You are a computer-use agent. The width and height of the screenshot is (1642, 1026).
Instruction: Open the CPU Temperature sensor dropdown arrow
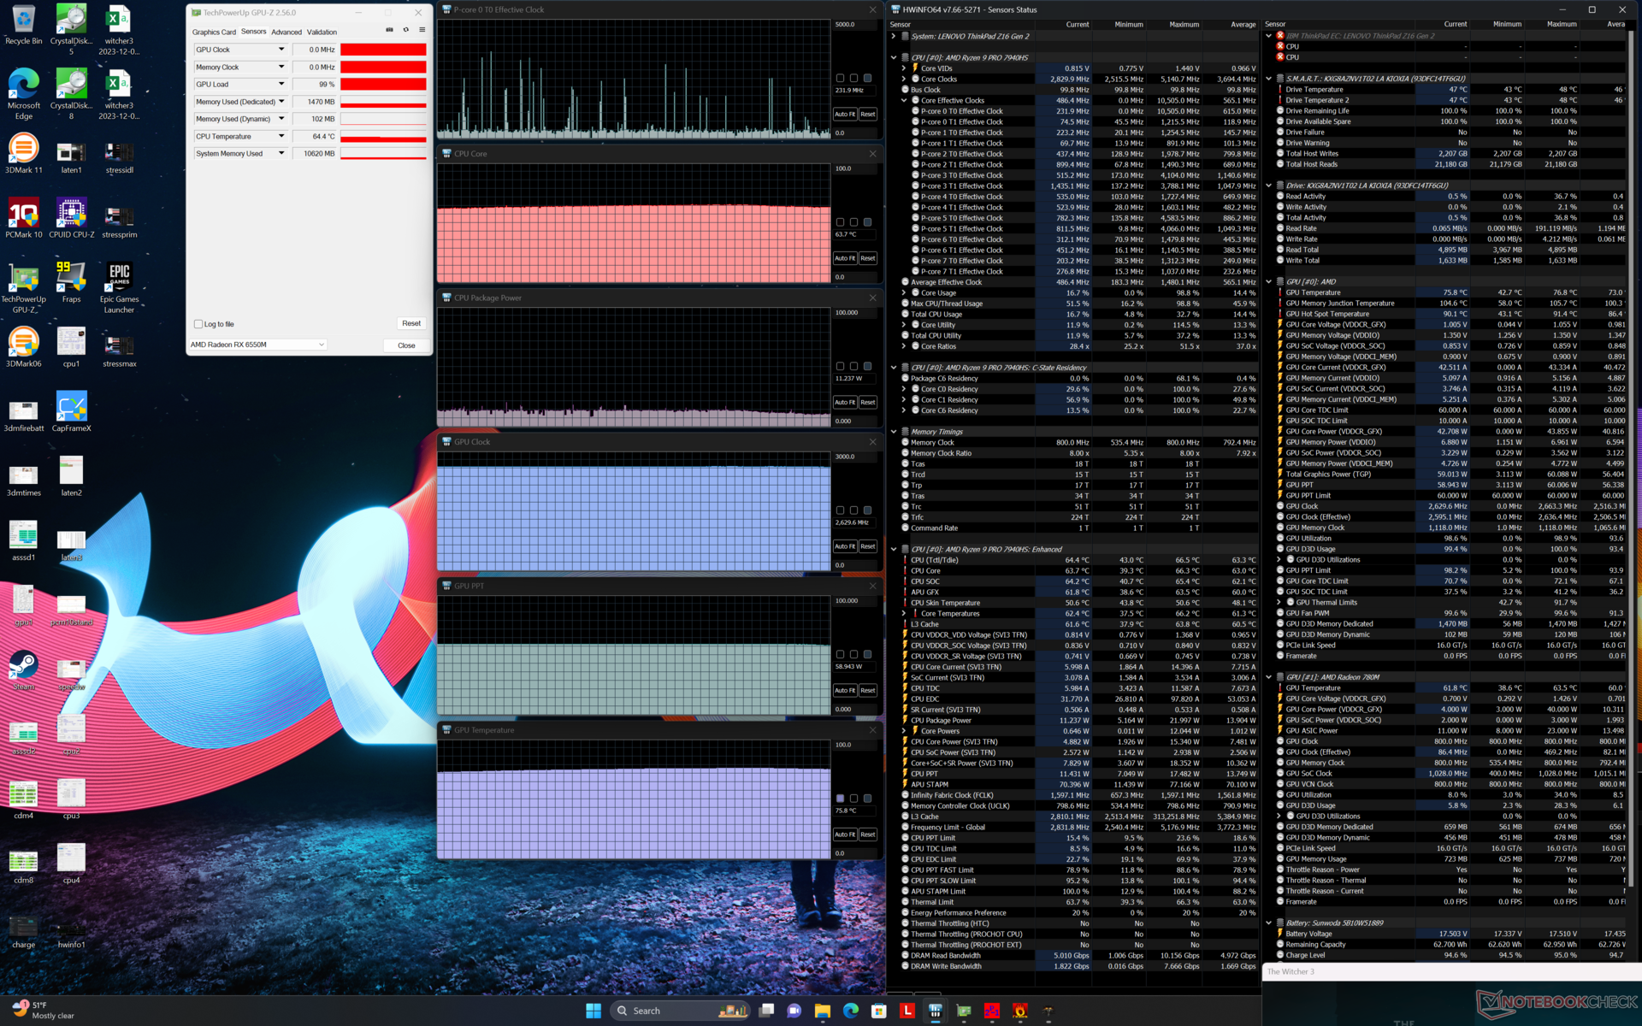(281, 136)
